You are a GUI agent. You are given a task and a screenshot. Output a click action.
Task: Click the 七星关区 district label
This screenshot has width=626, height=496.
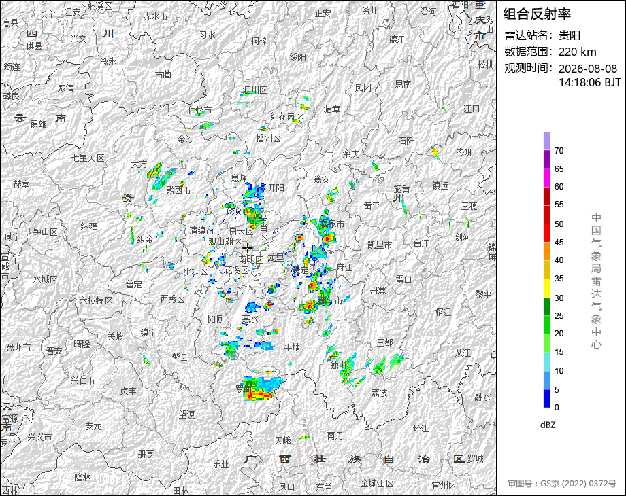click(x=88, y=158)
